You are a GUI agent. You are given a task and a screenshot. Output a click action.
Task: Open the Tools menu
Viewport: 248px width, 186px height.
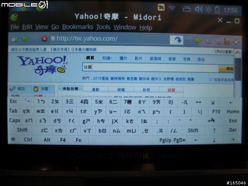(x=103, y=27)
